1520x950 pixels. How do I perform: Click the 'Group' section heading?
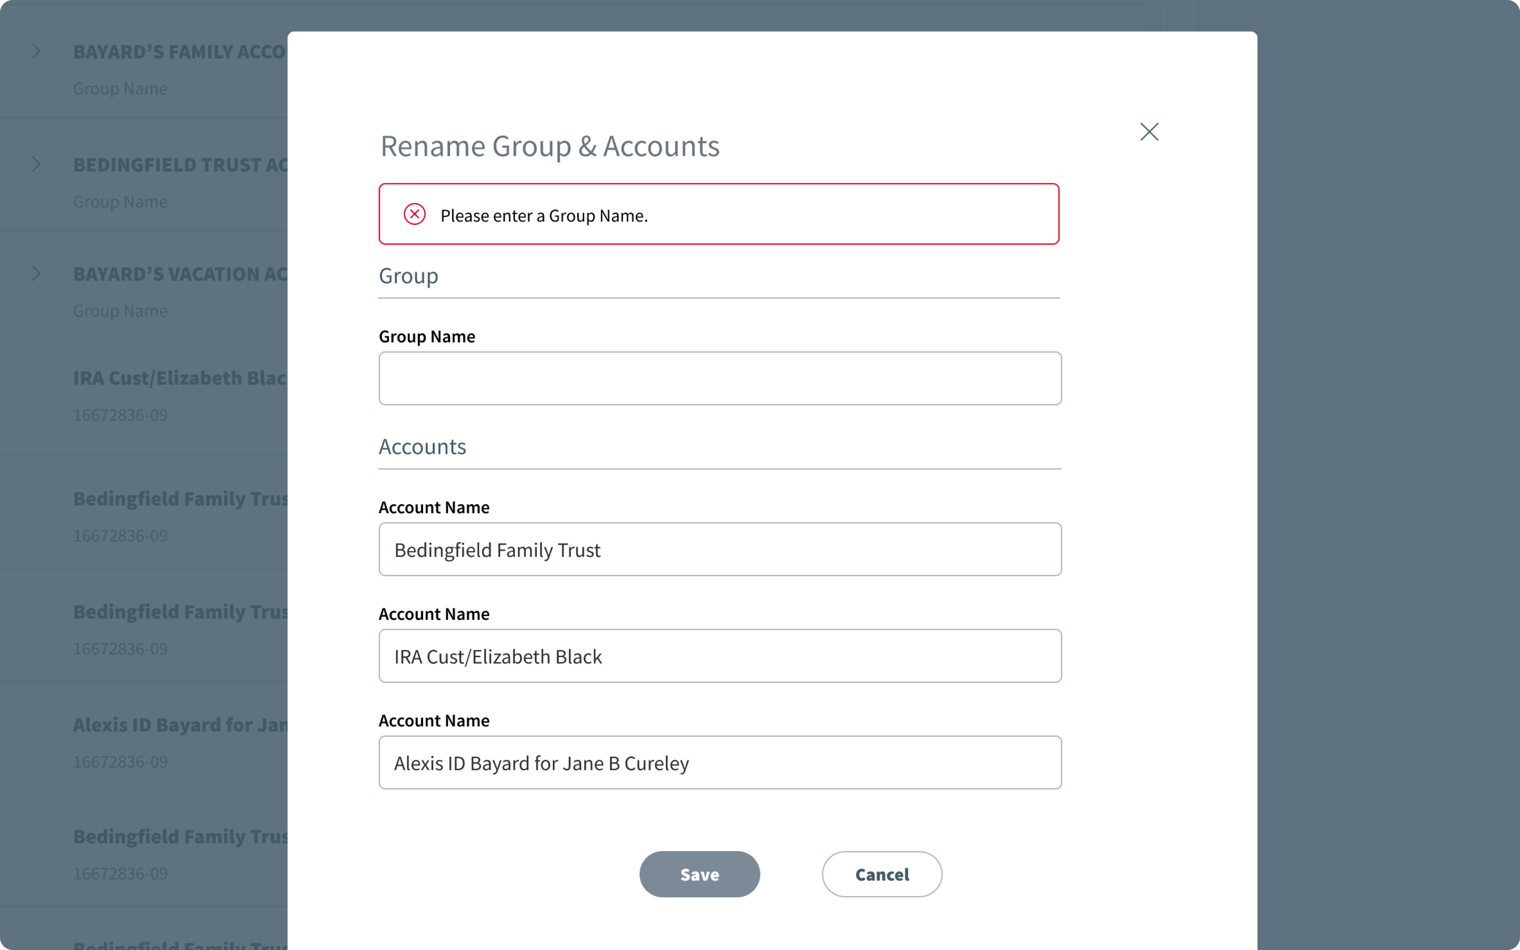point(408,276)
